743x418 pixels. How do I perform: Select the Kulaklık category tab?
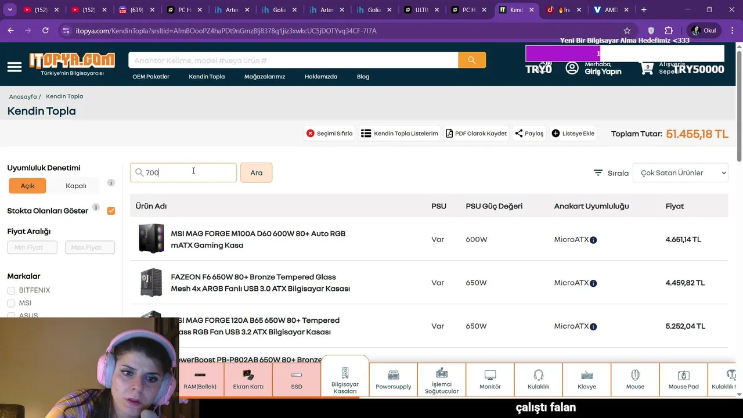click(538, 380)
